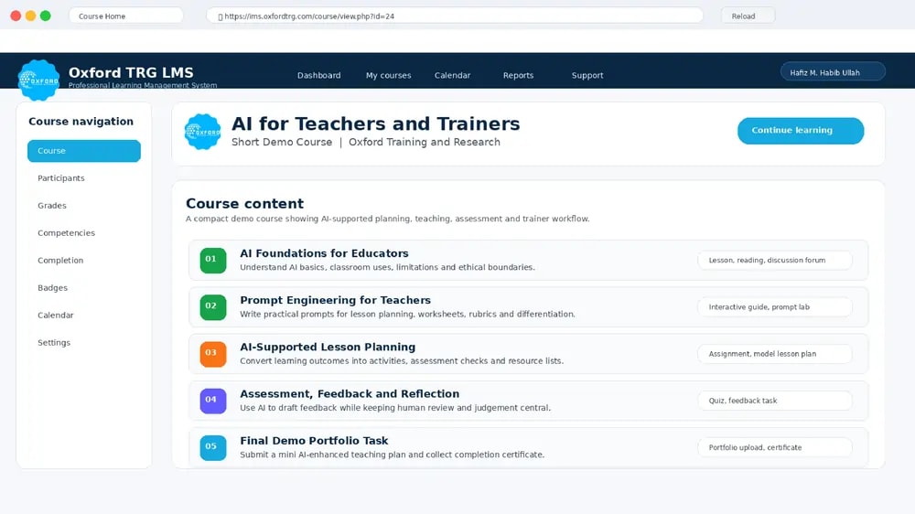Image resolution: width=915 pixels, height=514 pixels.
Task: Click the 'Interactive guide, prompt lab' tag
Action: pyautogui.click(x=775, y=307)
